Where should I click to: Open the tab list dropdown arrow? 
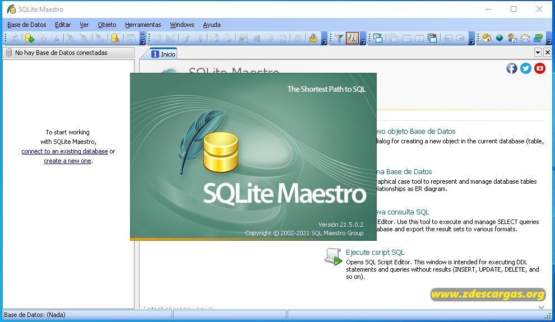pyautogui.click(x=538, y=53)
